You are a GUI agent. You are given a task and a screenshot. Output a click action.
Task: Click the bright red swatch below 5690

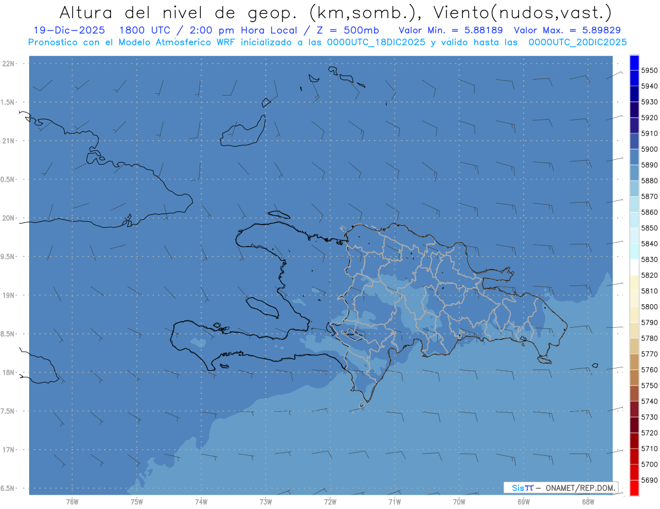tap(634, 488)
